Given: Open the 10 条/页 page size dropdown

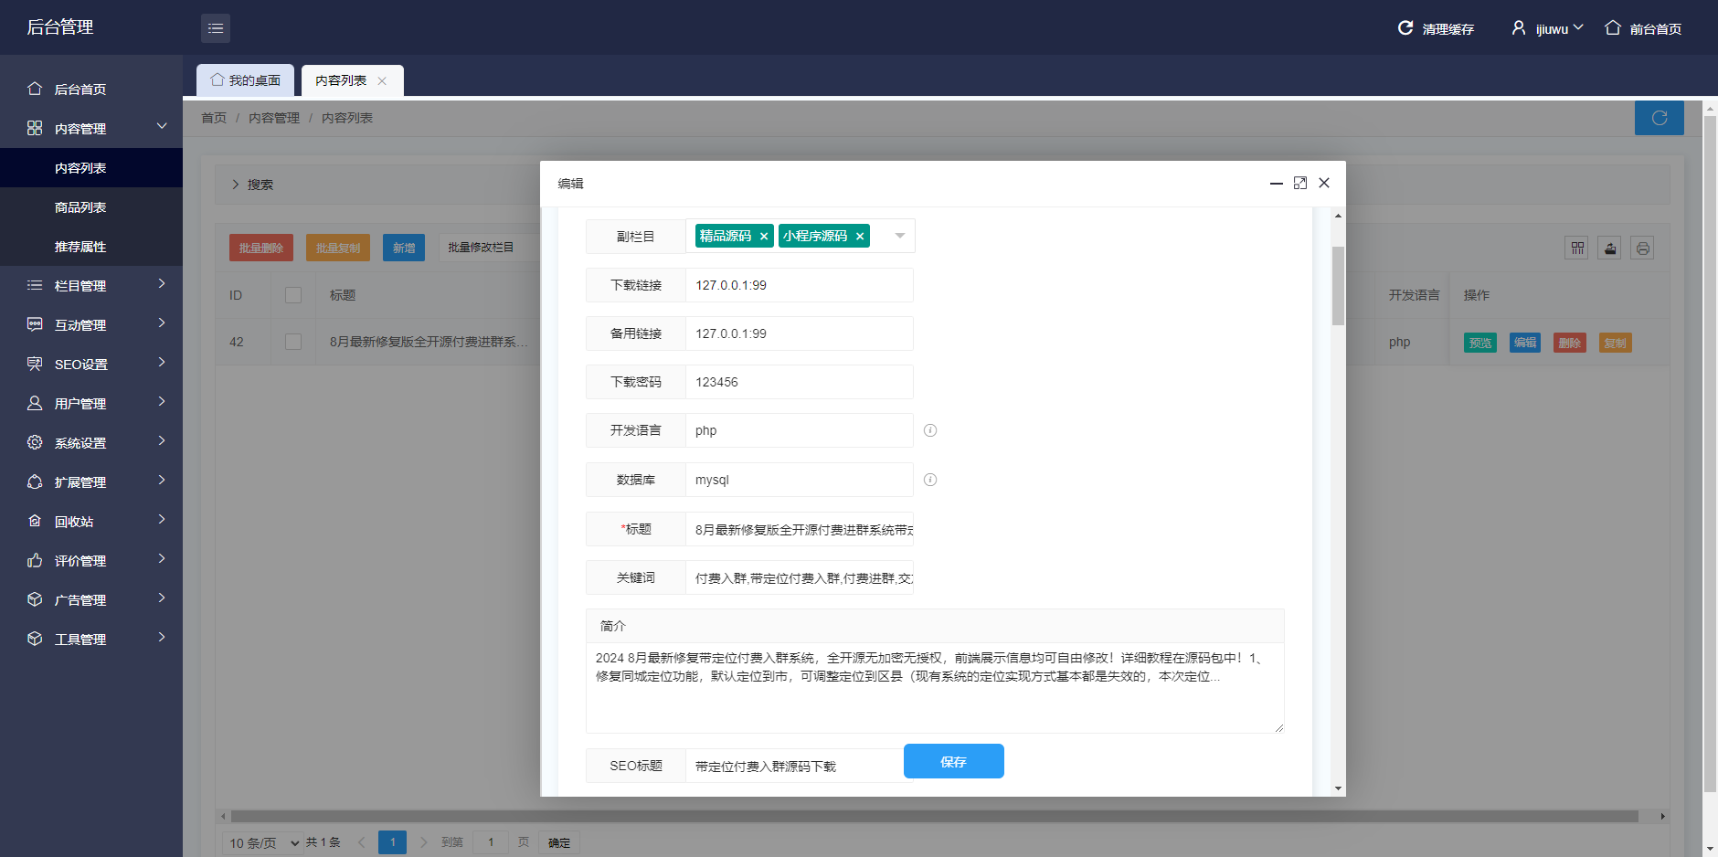Looking at the screenshot, I should click(x=260, y=841).
